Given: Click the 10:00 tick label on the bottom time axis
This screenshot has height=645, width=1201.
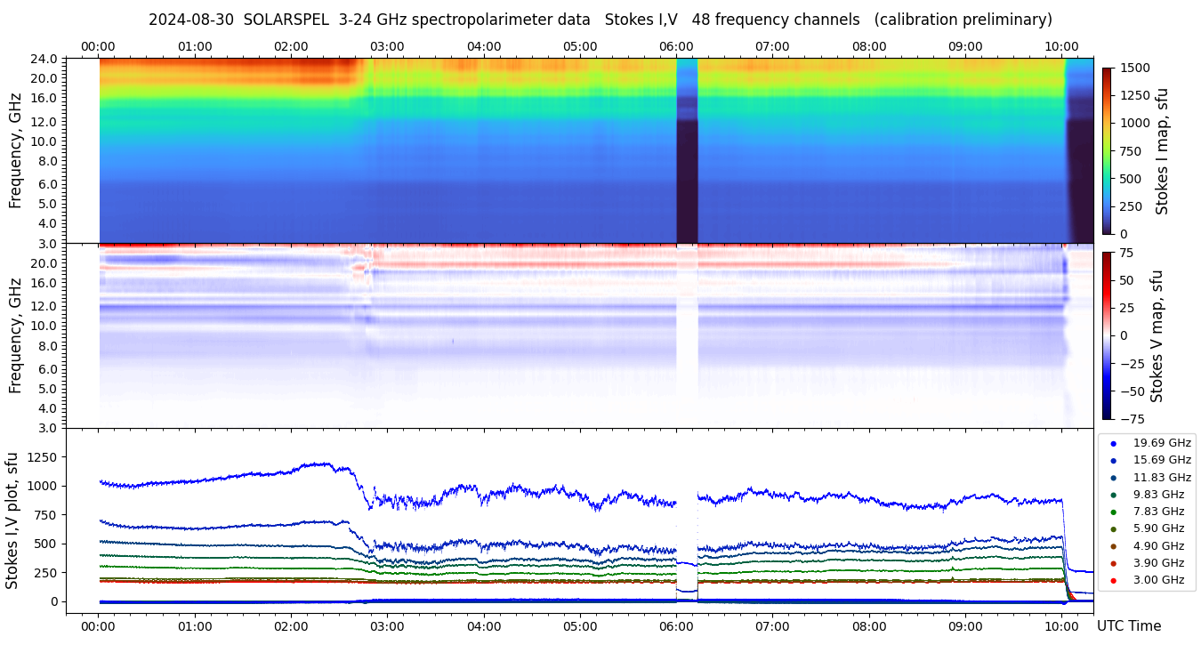Looking at the screenshot, I should pyautogui.click(x=1061, y=625).
